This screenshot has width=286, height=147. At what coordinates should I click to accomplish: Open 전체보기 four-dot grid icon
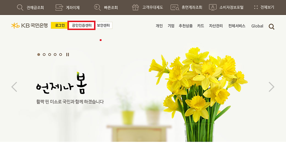click(256, 7)
